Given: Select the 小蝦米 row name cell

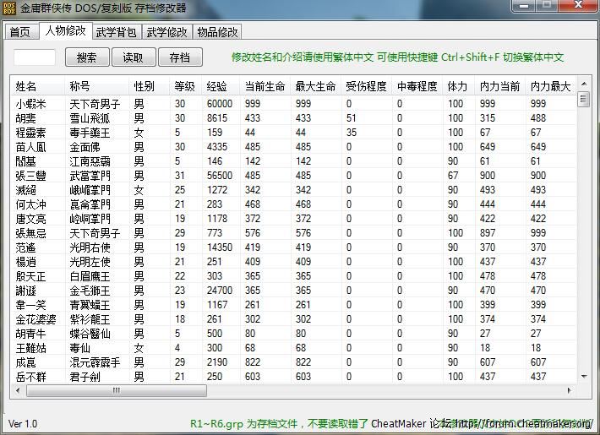Looking at the screenshot, I should [32, 104].
